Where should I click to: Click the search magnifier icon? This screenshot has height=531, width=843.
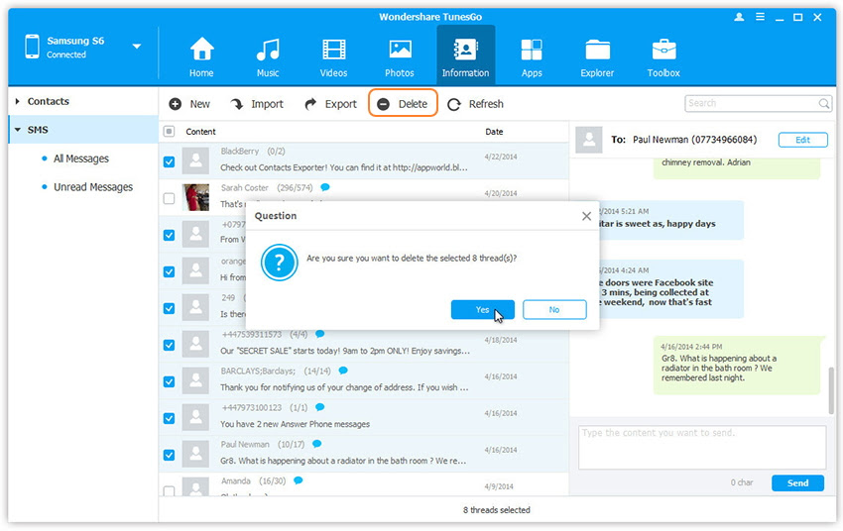[823, 103]
